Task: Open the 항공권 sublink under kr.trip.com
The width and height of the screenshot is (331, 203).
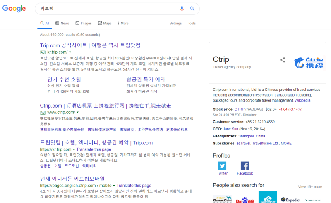Action: (46, 166)
